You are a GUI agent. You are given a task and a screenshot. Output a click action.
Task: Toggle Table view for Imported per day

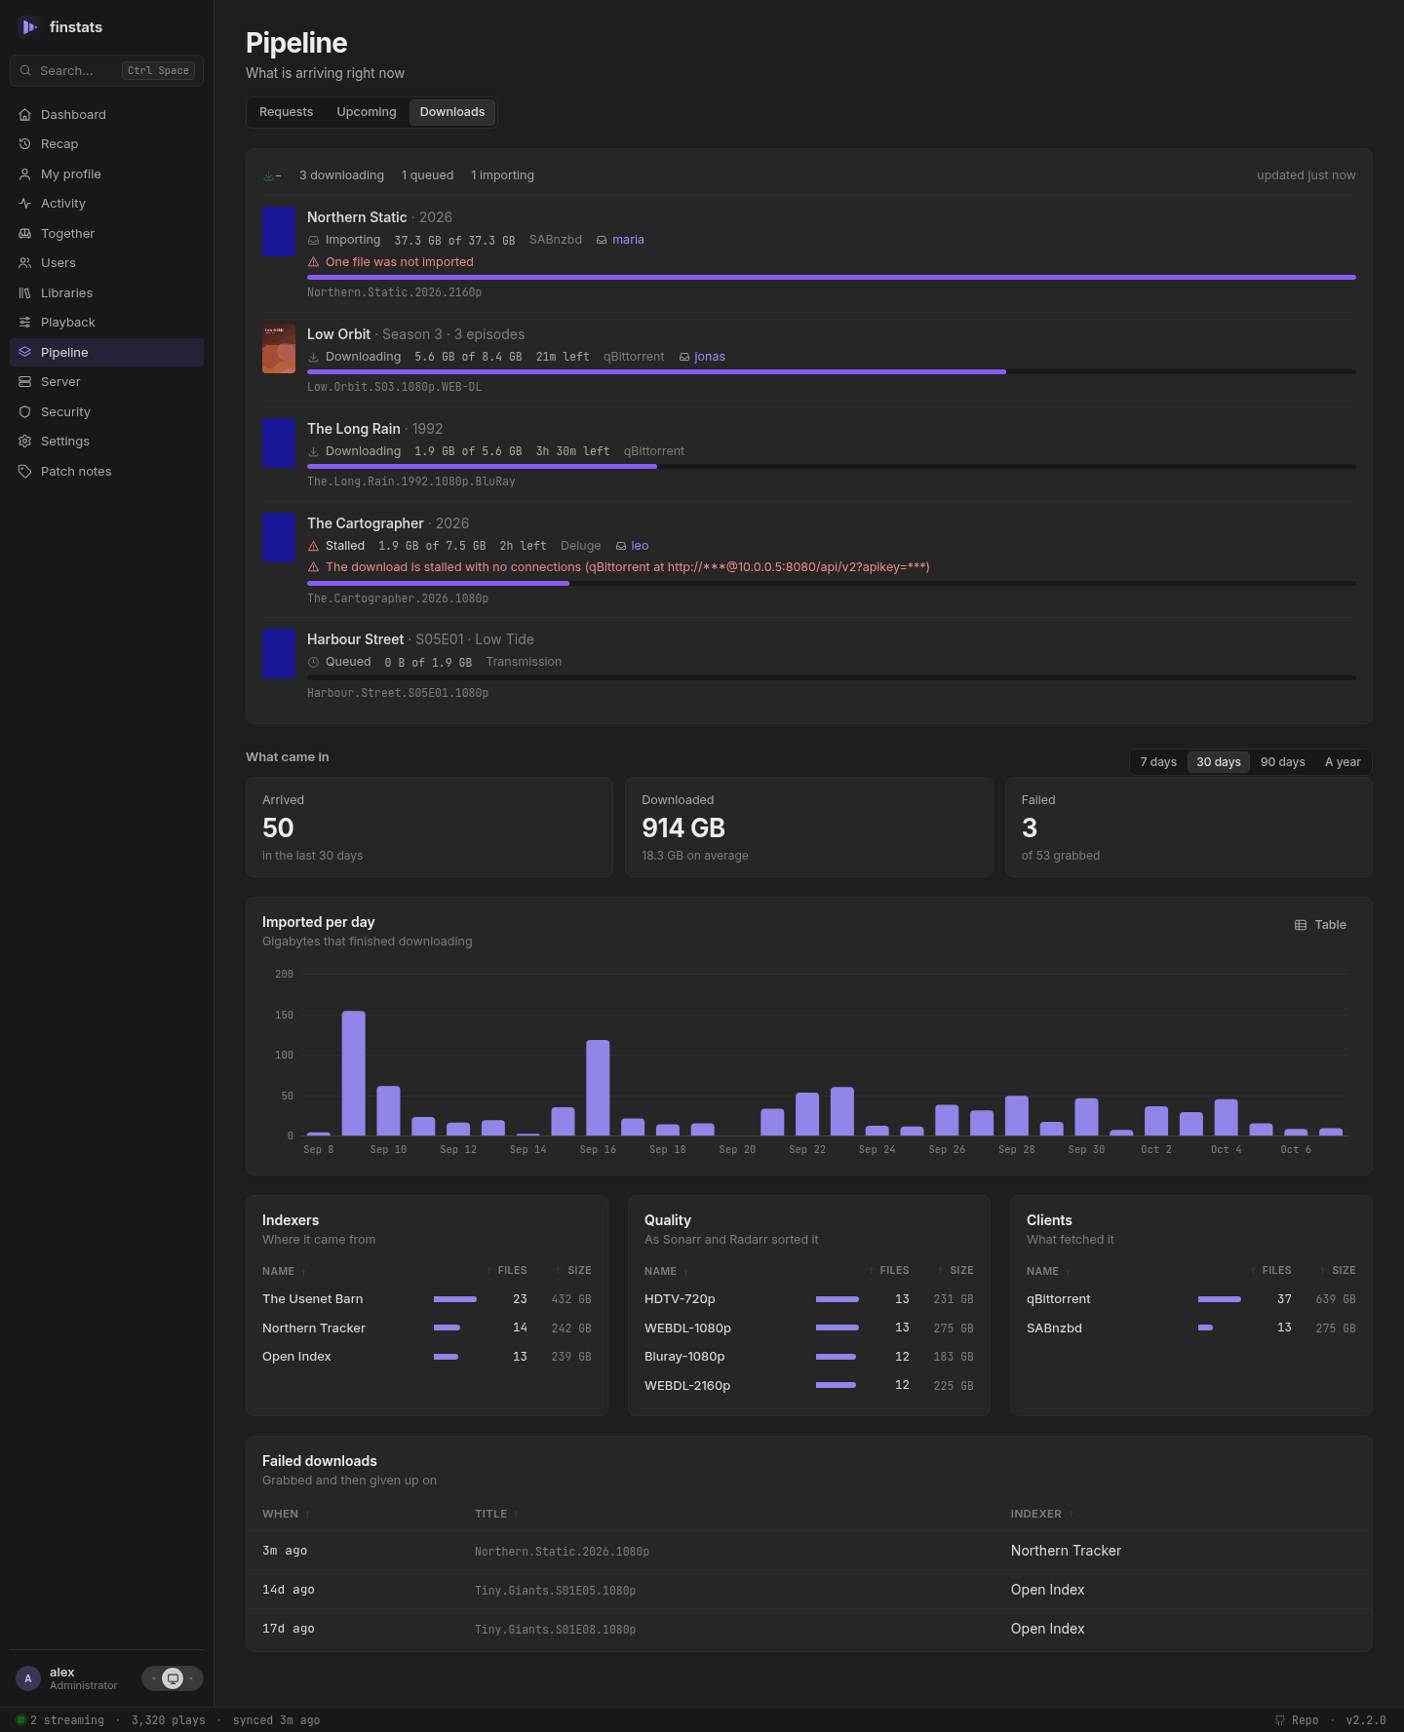tap(1320, 925)
